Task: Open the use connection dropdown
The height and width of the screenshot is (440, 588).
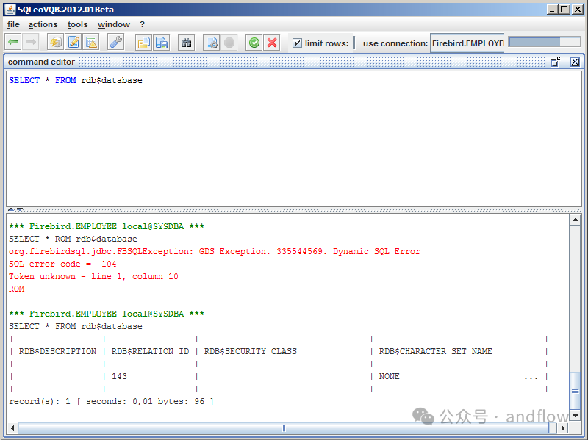Action: pyautogui.click(x=467, y=43)
